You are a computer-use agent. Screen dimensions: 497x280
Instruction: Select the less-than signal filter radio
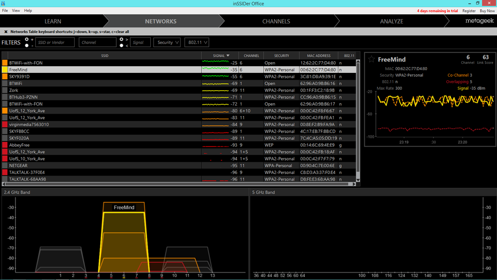121,45
